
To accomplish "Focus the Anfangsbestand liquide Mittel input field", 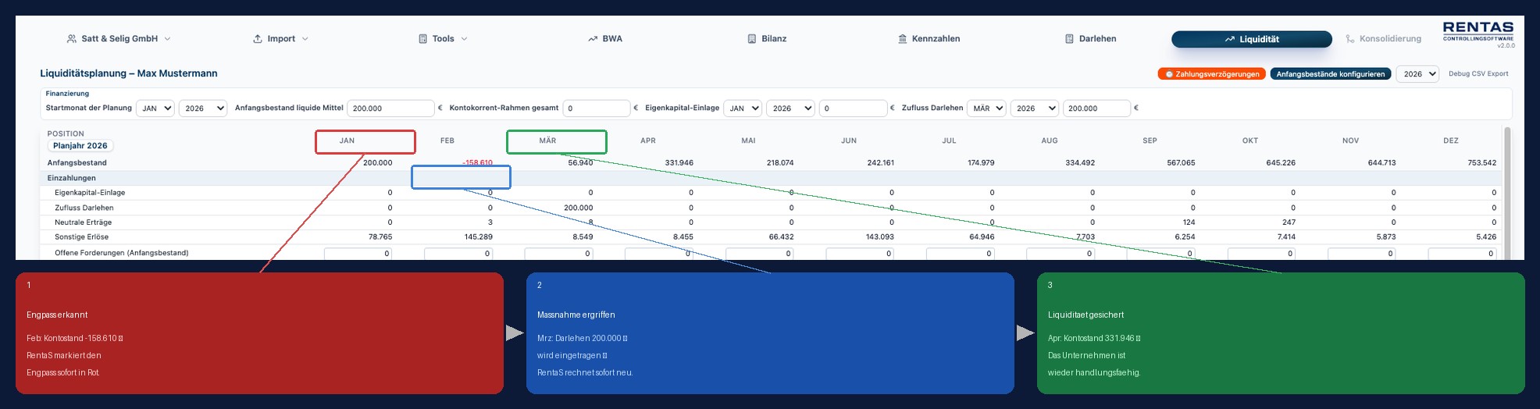I will (390, 108).
